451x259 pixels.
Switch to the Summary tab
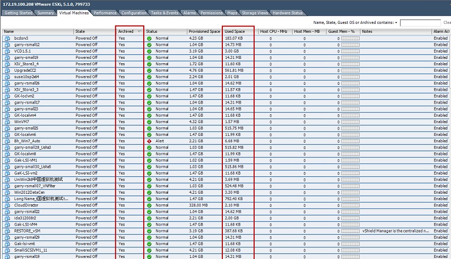point(46,13)
